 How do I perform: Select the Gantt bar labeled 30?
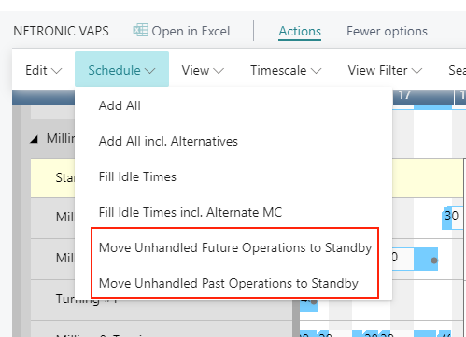452,216
